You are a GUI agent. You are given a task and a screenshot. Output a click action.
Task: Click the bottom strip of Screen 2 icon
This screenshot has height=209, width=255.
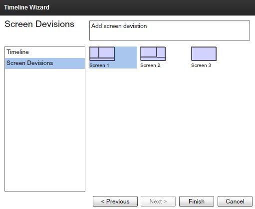(x=153, y=59)
